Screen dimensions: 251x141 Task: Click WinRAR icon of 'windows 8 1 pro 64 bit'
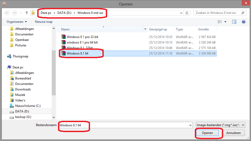click(63, 42)
